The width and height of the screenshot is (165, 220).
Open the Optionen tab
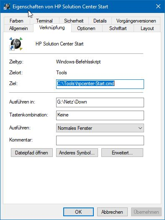coord(86,28)
